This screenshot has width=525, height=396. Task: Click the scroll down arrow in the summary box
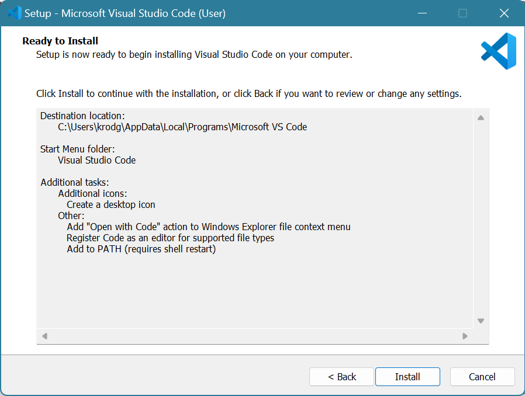(481, 321)
